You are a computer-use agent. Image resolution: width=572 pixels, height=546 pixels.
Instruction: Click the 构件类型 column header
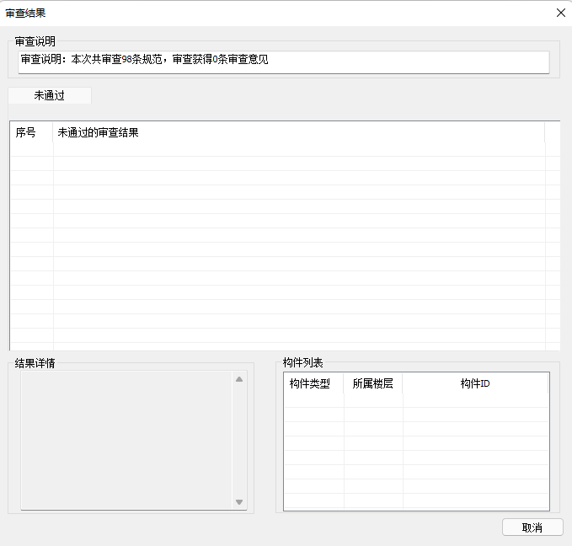[313, 383]
